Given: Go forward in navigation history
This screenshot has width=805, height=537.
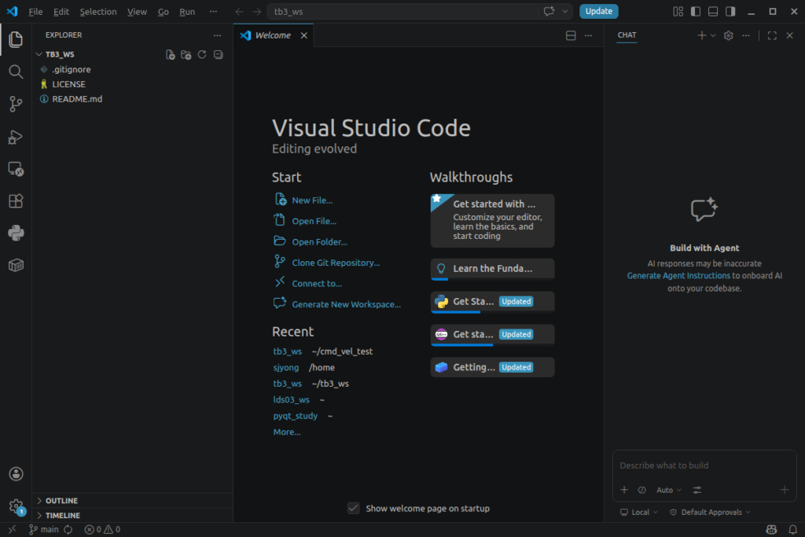Looking at the screenshot, I should coord(257,11).
